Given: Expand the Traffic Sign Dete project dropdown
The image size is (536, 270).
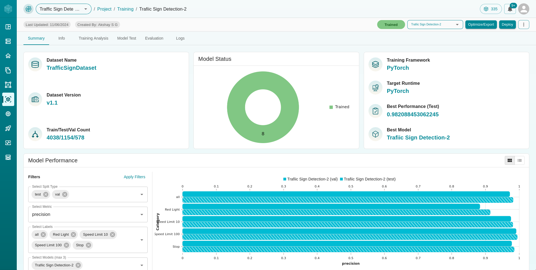Looking at the screenshot, I should (x=64, y=9).
